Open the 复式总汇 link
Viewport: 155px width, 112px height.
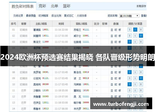coord(69,16)
